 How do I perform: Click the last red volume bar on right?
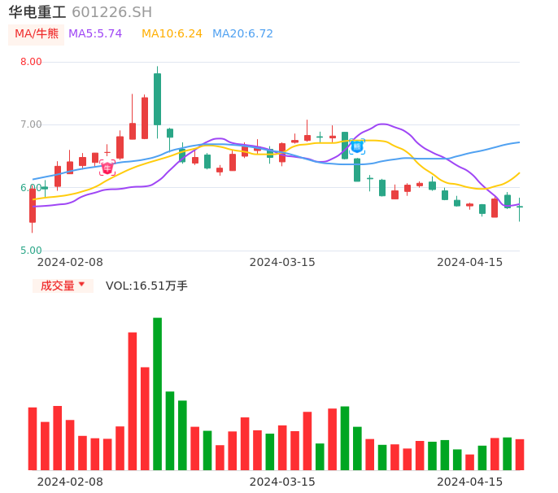[520, 455]
